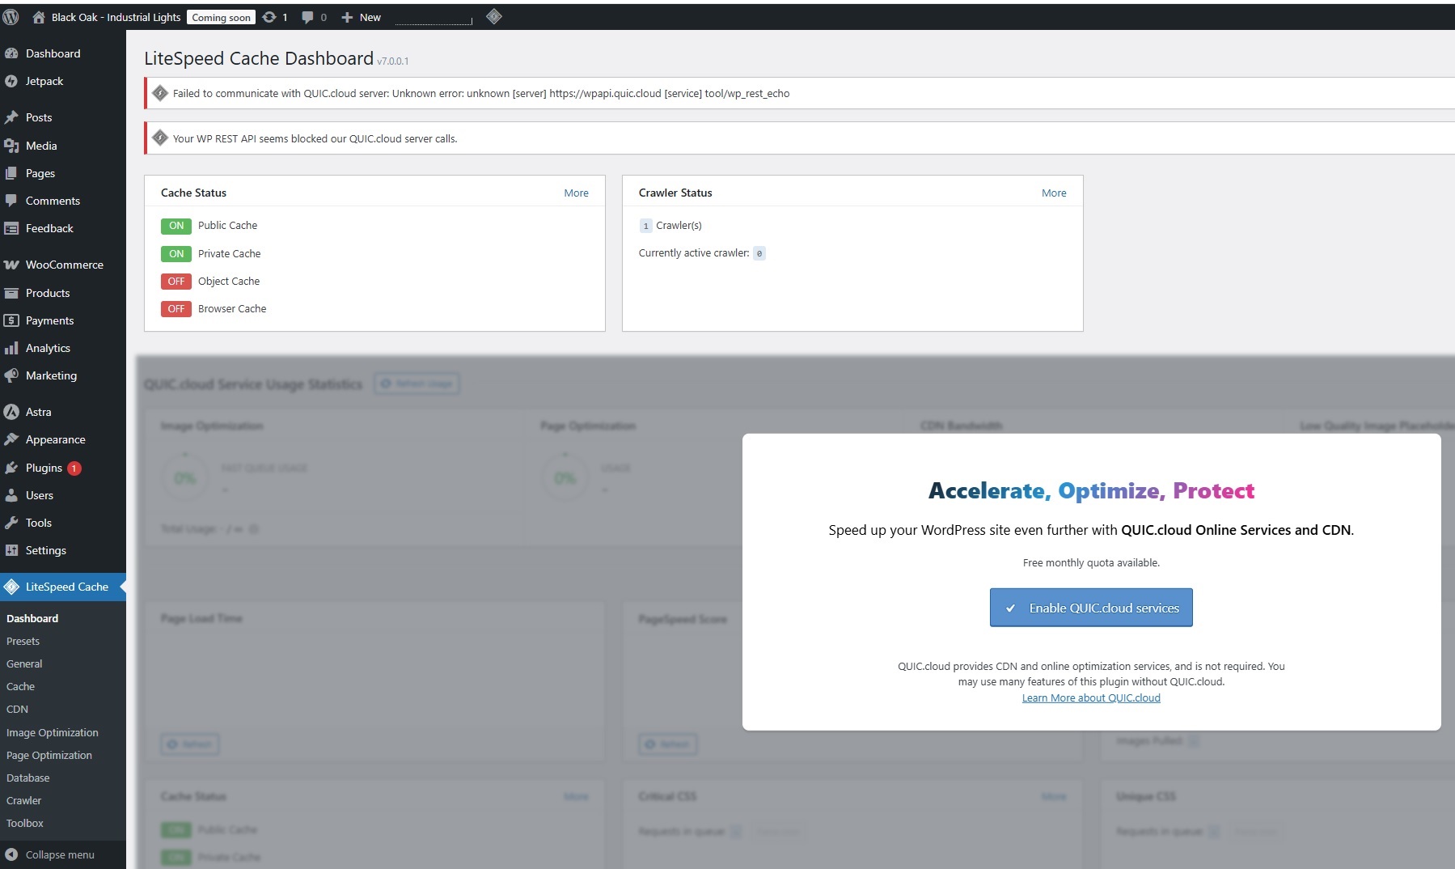The width and height of the screenshot is (1455, 869).
Task: Click the Settings sliders icon
Action: tap(11, 550)
